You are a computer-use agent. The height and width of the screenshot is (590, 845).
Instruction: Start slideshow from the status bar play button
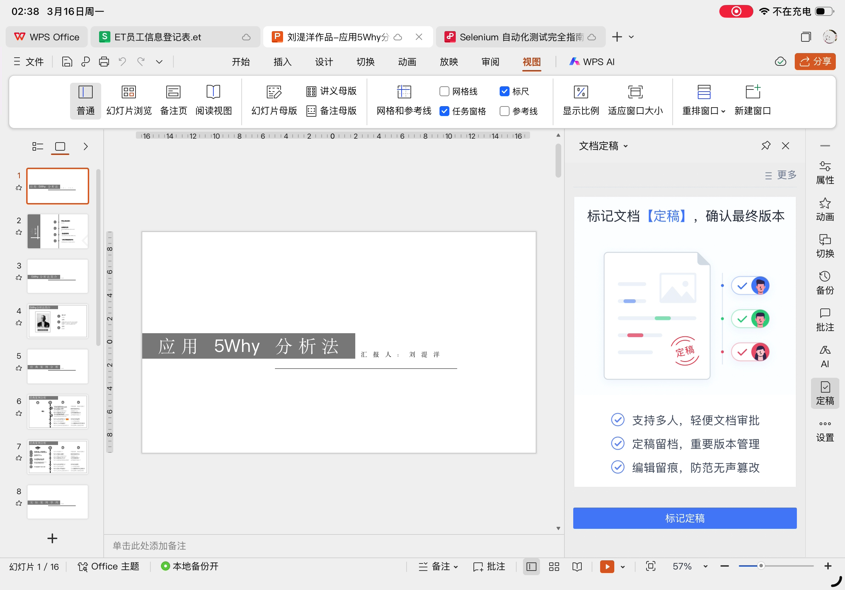click(607, 566)
